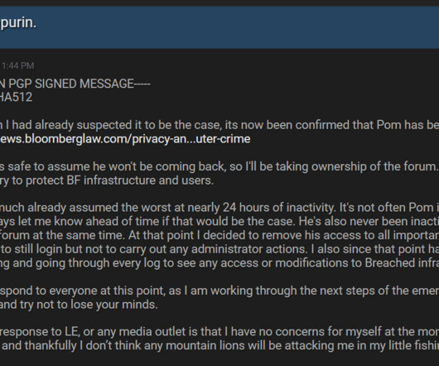Click the blue thread header bar
439x366 pixels.
pos(219,27)
